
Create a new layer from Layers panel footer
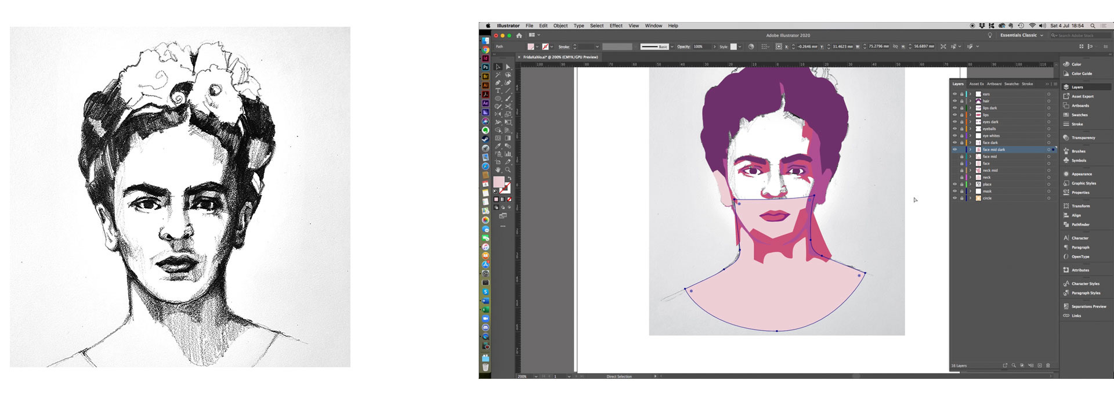point(1040,366)
